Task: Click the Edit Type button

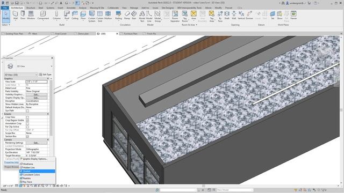Action: [45, 75]
